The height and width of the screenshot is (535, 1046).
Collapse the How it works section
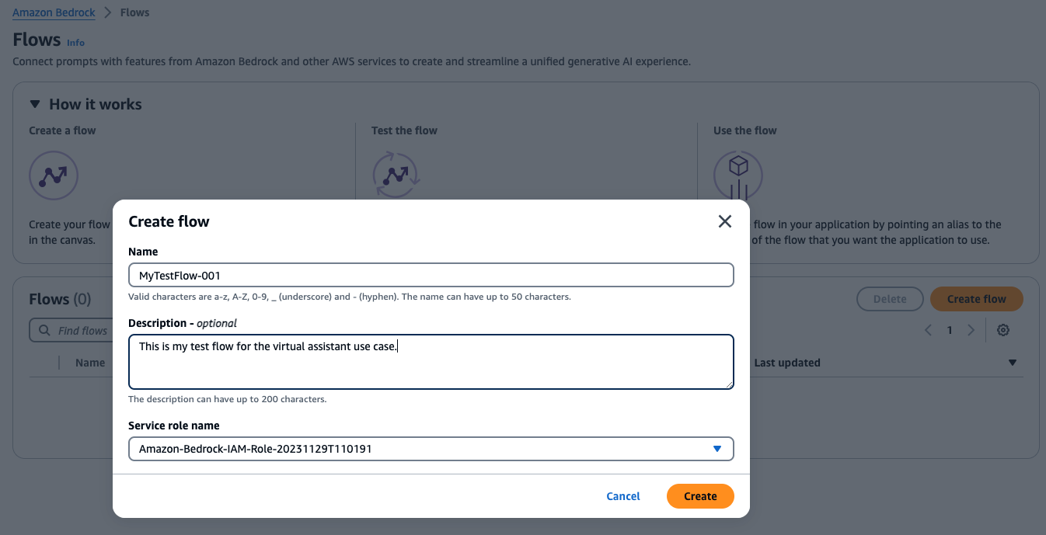coord(35,104)
